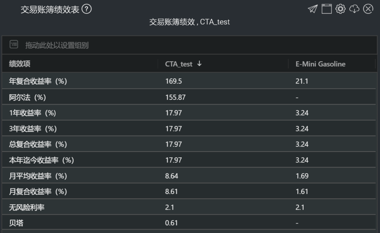
Task: Click CTA_test value 155.87
Action: click(175, 97)
